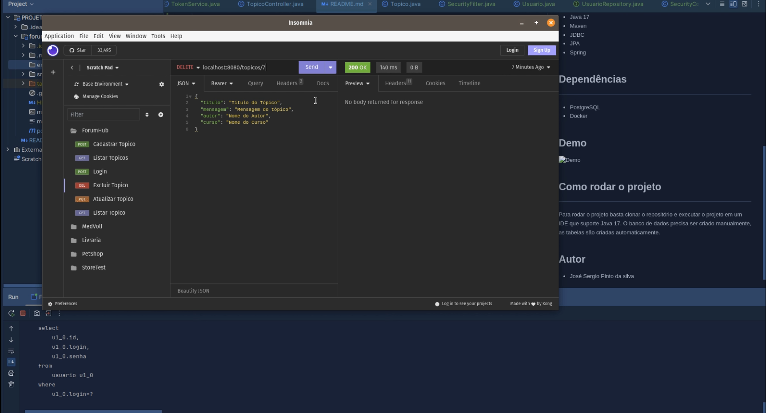Open the File menu in Insomnia
The height and width of the screenshot is (413, 766).
pos(84,36)
